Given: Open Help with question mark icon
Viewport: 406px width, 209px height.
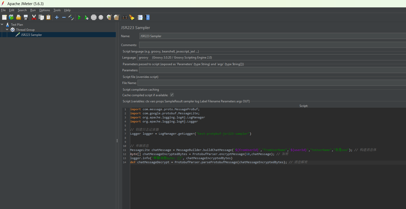Looking at the screenshot, I should tap(147, 17).
